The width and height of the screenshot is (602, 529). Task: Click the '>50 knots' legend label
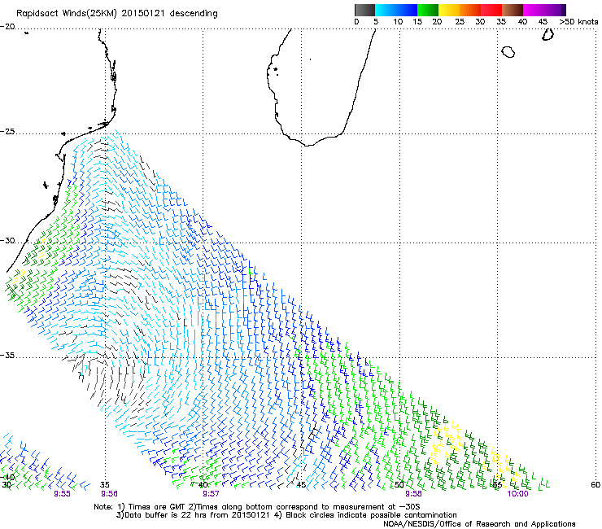[578, 21]
